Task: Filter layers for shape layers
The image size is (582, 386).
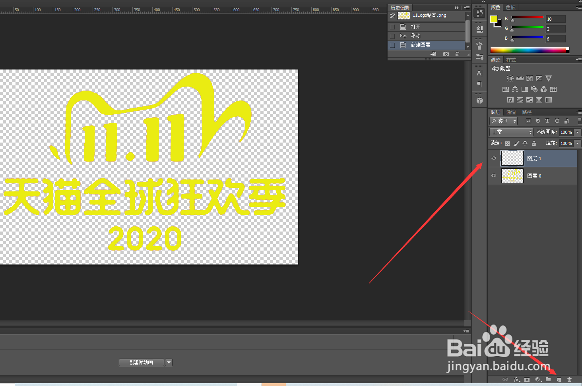Action: [x=557, y=121]
